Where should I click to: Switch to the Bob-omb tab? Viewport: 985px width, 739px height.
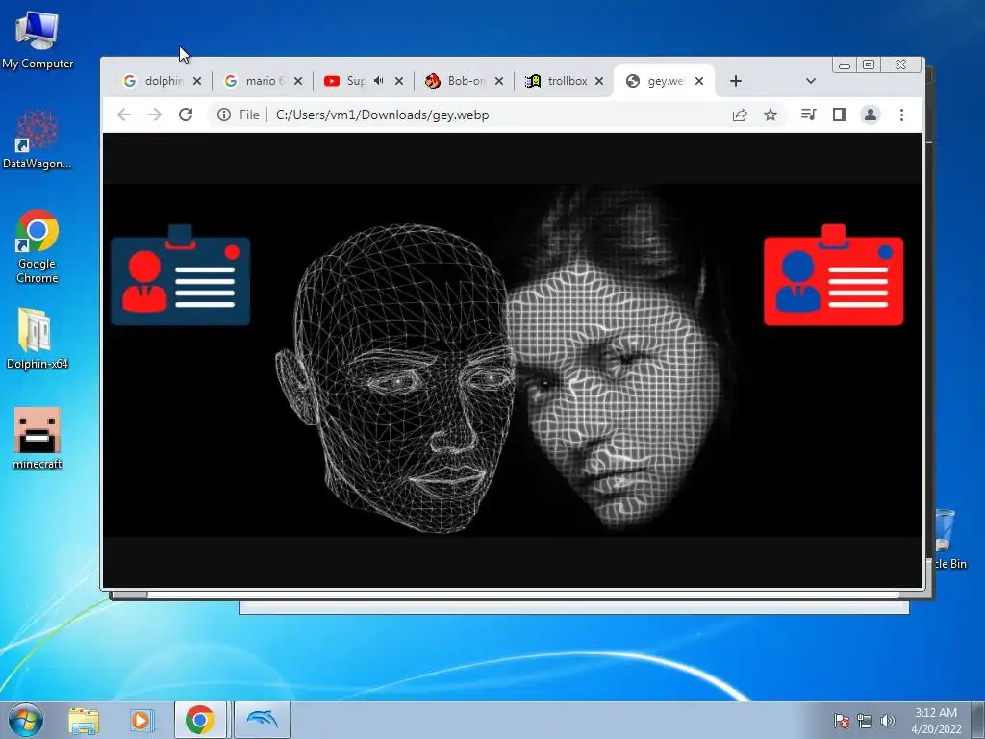coord(465,81)
